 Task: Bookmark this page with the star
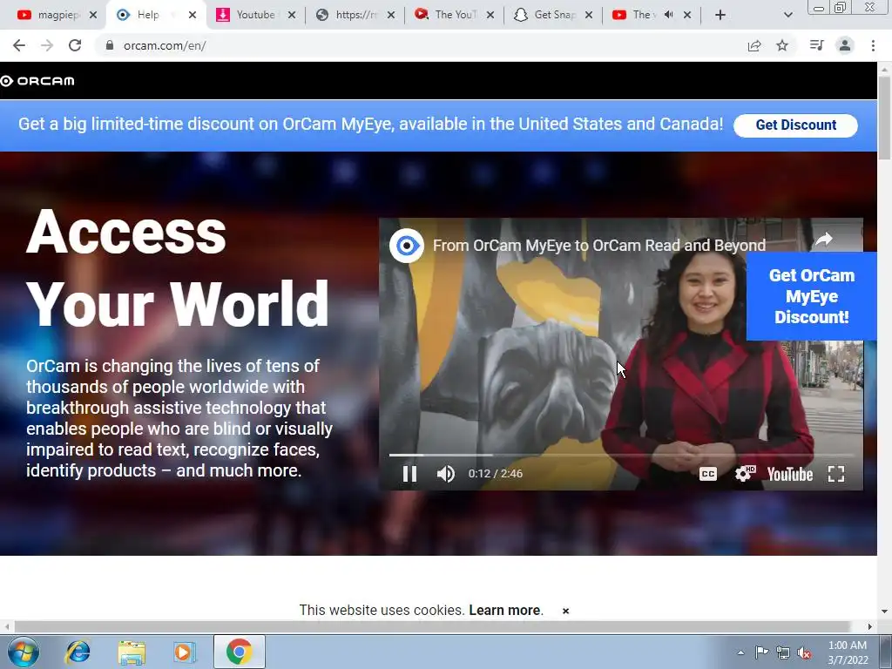pos(782,45)
